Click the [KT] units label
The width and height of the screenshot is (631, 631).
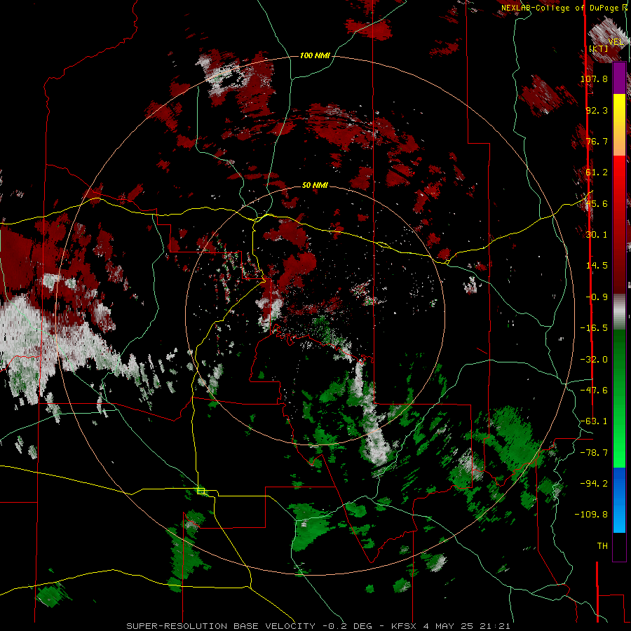pyautogui.click(x=598, y=48)
